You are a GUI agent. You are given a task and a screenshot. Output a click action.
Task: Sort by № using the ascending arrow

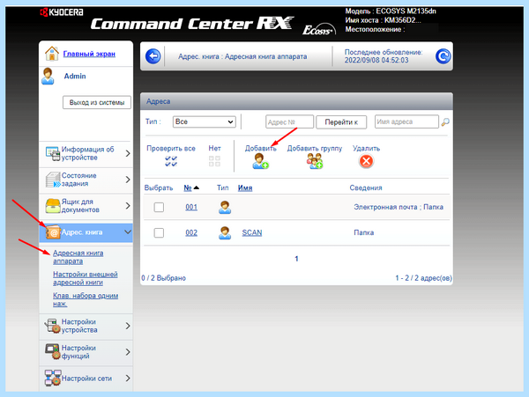197,187
